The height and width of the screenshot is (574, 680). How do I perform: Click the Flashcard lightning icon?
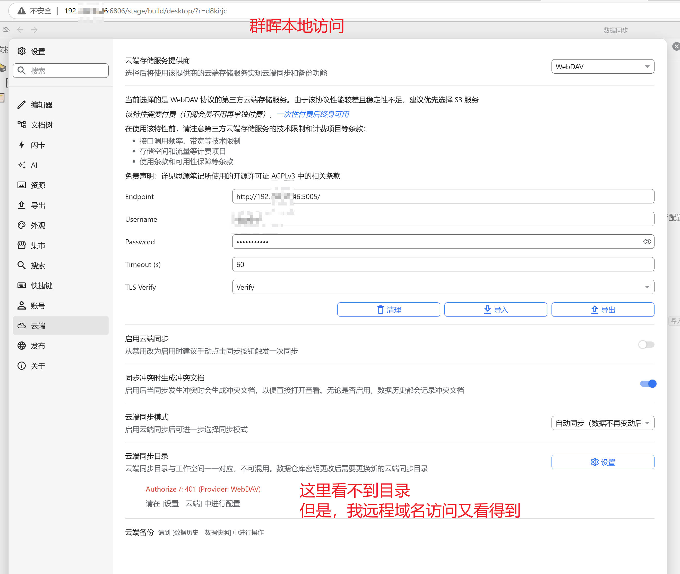pyautogui.click(x=21, y=145)
